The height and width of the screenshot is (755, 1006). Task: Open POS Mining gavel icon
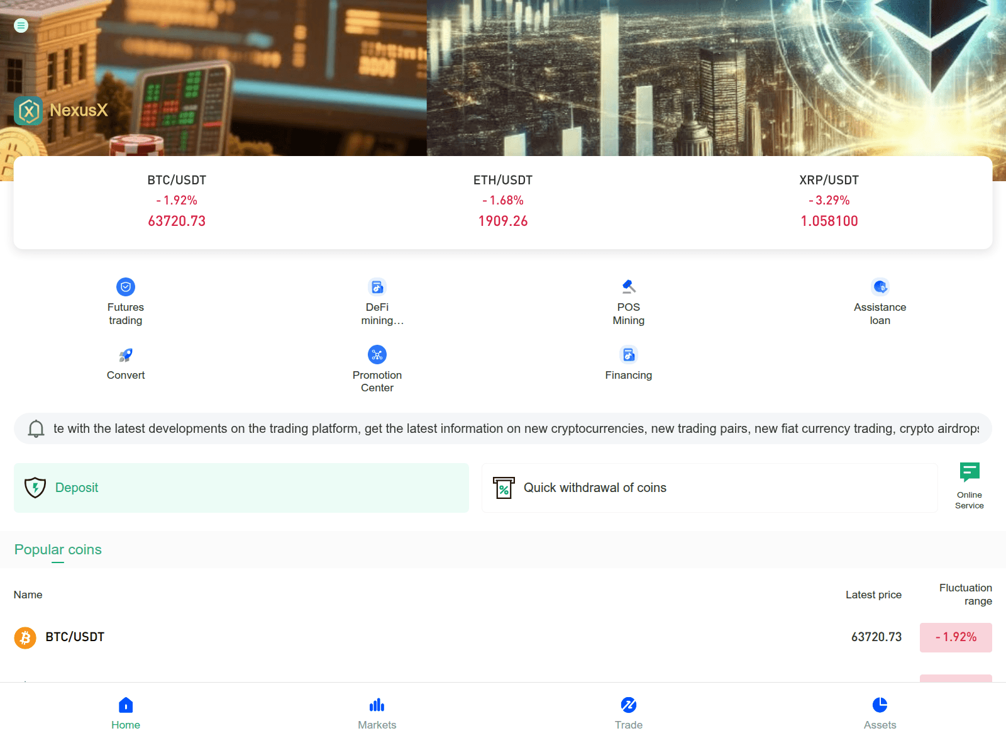coord(629,287)
